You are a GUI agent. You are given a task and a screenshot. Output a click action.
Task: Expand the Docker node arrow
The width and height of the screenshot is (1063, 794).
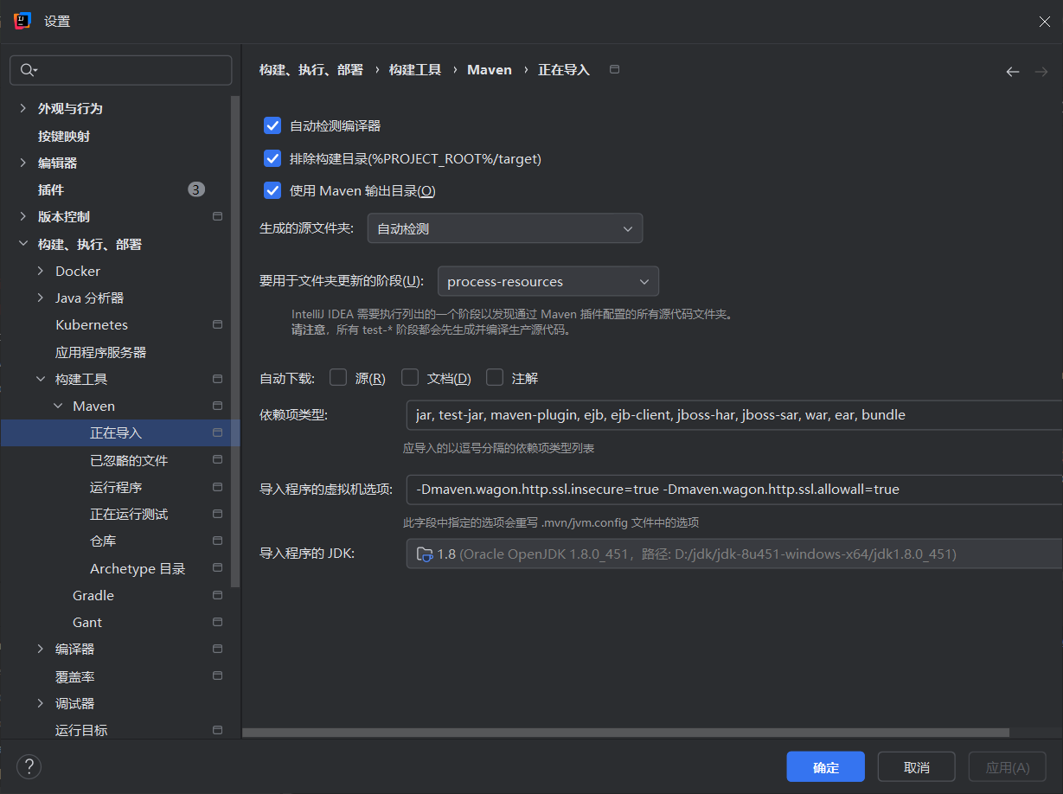point(41,271)
